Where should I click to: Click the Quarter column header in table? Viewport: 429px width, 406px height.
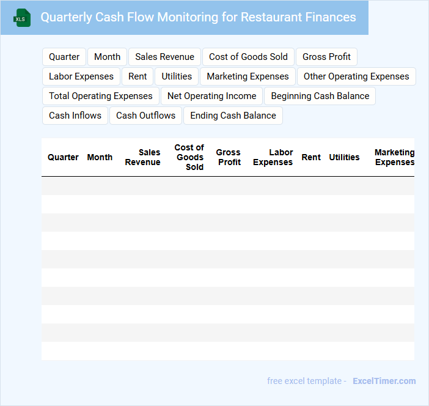pos(63,157)
